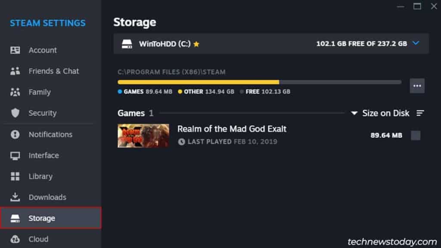Select the Library menu item
Image resolution: width=441 pixels, height=248 pixels.
40,176
